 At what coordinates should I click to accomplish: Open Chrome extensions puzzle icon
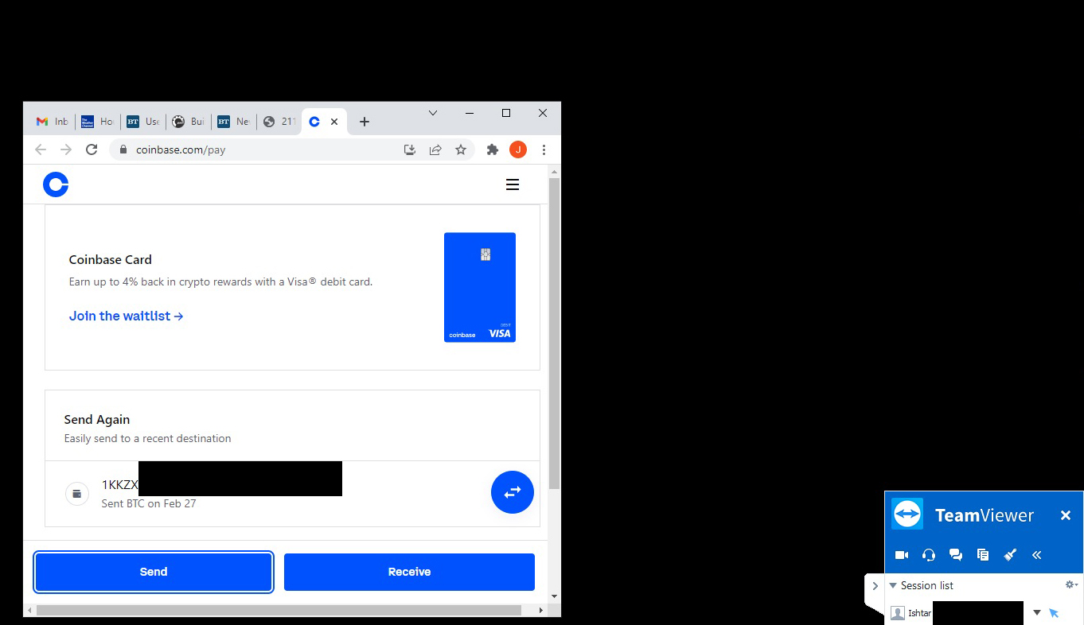click(x=493, y=149)
